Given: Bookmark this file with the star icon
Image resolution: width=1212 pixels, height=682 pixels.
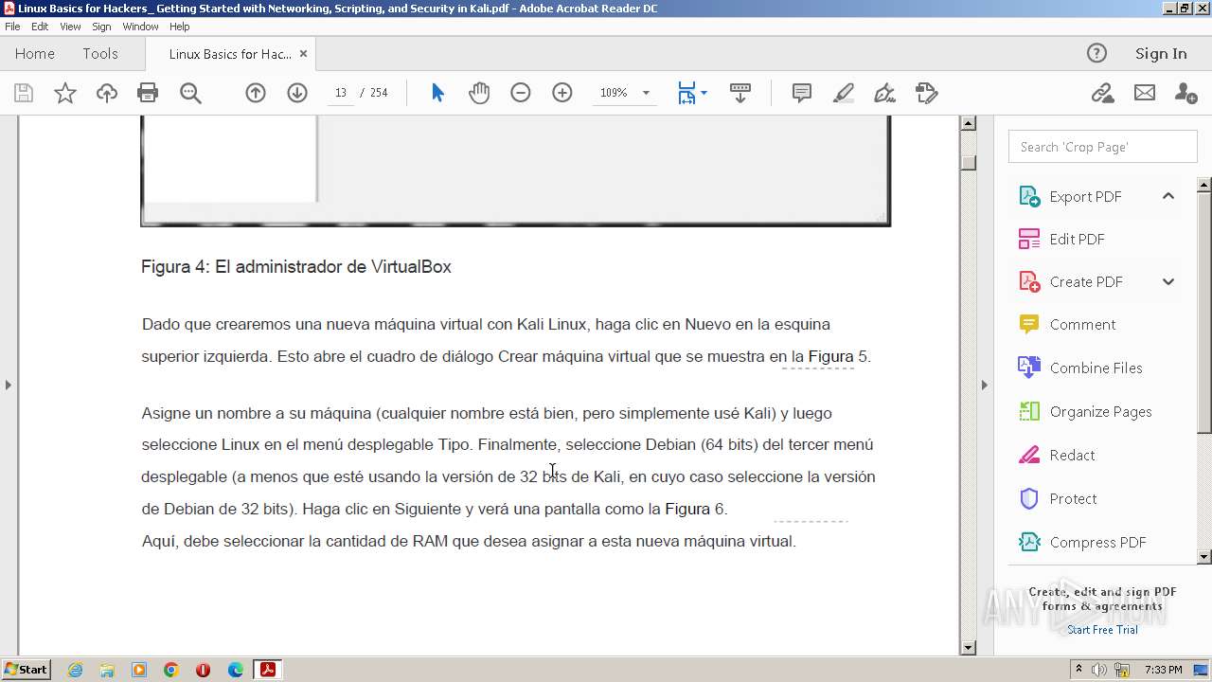Looking at the screenshot, I should (x=65, y=93).
